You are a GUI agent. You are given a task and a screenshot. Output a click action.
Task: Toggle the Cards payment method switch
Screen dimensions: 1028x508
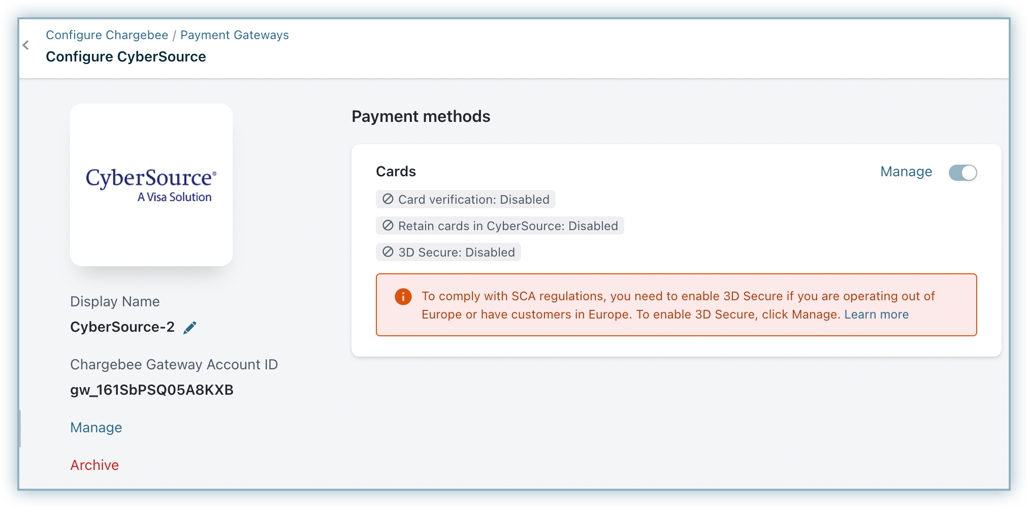tap(962, 173)
